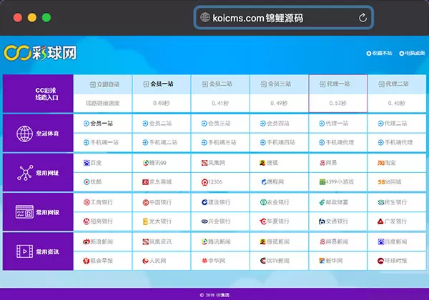This screenshot has width=429, height=300.
Task: Click the globe icon in address bar
Action: 204,17
